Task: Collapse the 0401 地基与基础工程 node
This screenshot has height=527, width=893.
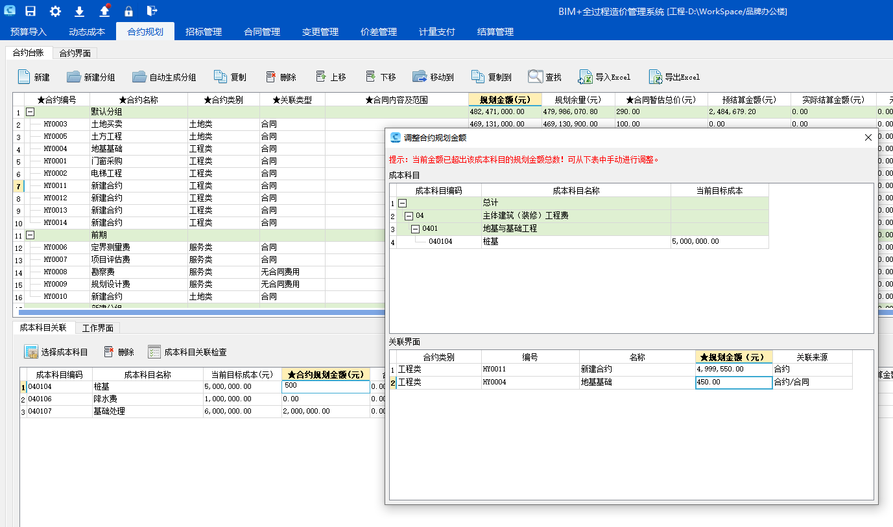Action: [415, 229]
